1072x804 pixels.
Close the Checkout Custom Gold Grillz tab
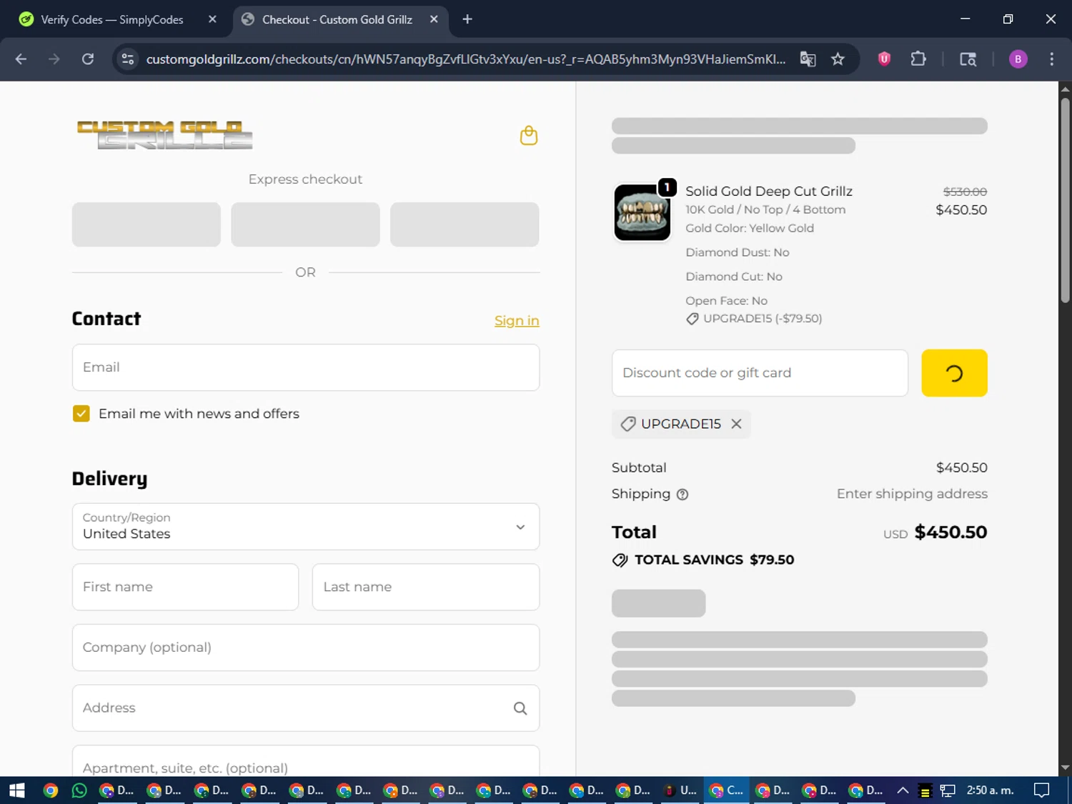[x=434, y=19]
